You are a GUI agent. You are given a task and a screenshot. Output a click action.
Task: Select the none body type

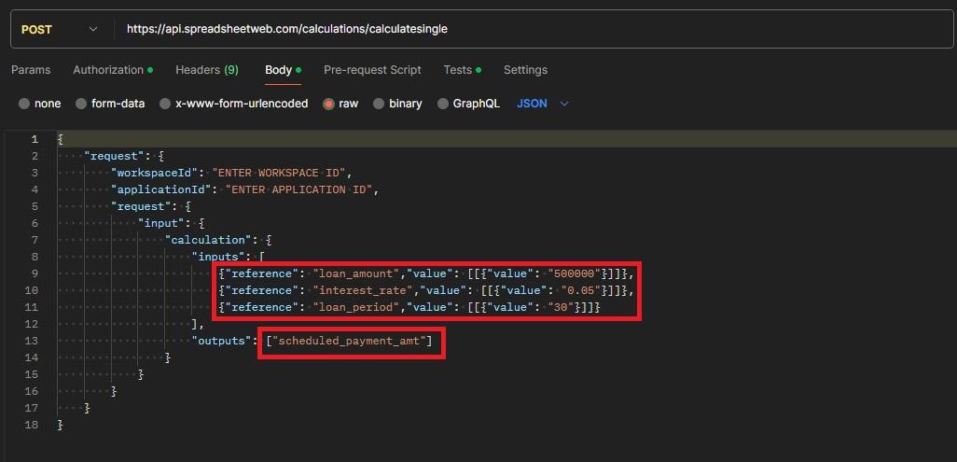[40, 104]
